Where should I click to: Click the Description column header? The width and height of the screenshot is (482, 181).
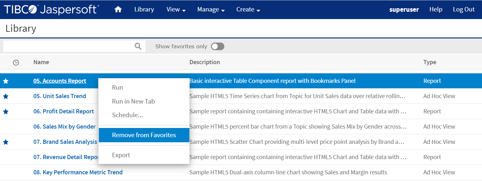pyautogui.click(x=205, y=62)
